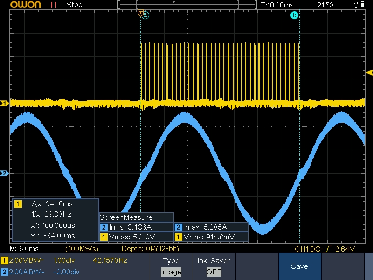This screenshot has width=373, height=280.
Task: Click the channel 2 ground level marker
Action: pyautogui.click(x=5, y=173)
